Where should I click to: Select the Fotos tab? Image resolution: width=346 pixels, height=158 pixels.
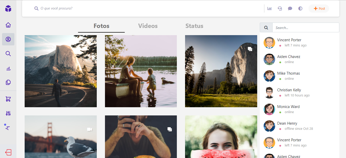tap(101, 26)
